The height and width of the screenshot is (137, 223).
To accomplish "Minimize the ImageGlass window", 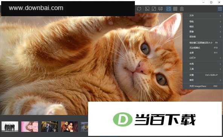I will [203, 2].
